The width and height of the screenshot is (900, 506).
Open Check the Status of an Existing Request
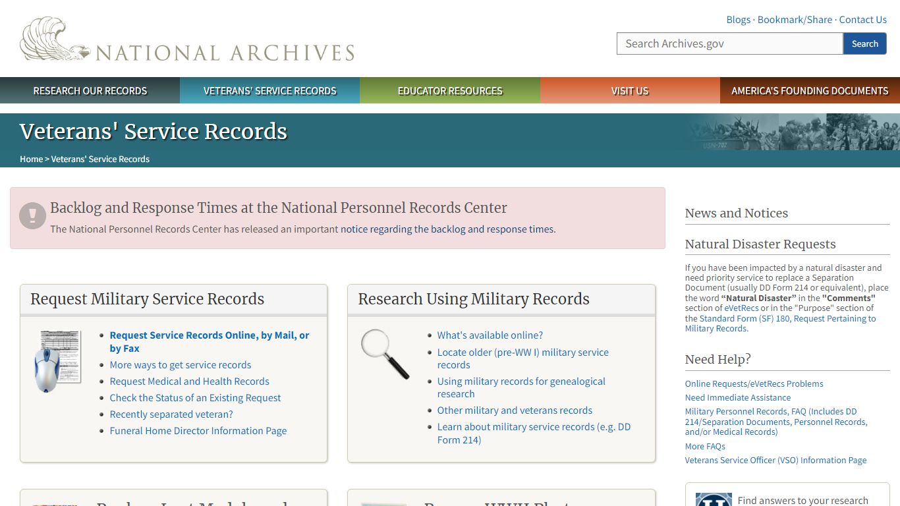click(x=196, y=398)
